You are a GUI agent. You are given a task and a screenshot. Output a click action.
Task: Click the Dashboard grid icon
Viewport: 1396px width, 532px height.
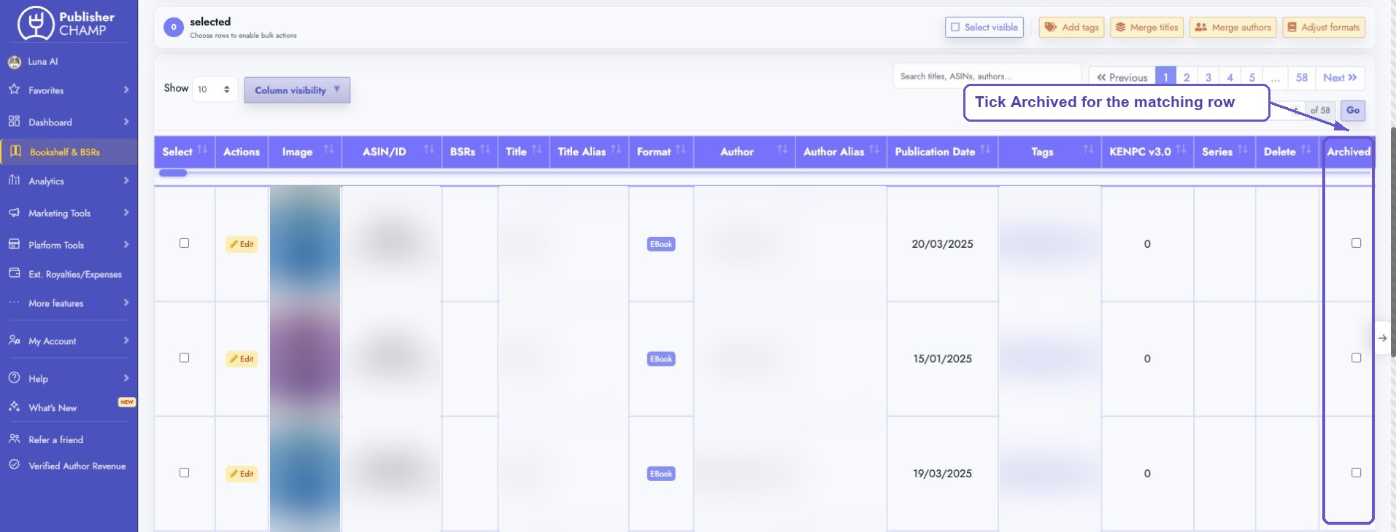coord(14,122)
